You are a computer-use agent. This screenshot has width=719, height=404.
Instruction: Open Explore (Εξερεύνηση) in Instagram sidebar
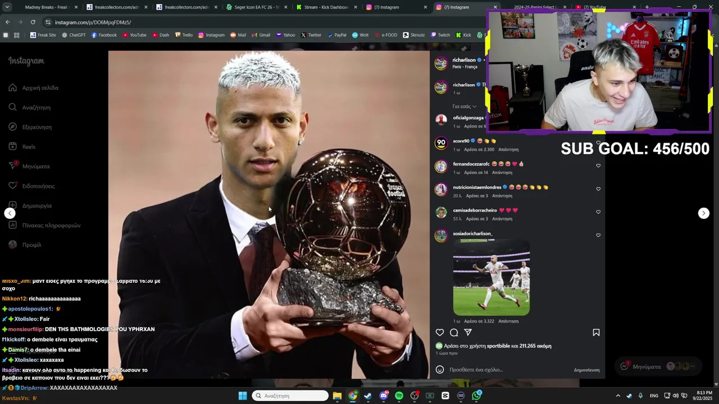[x=30, y=127]
